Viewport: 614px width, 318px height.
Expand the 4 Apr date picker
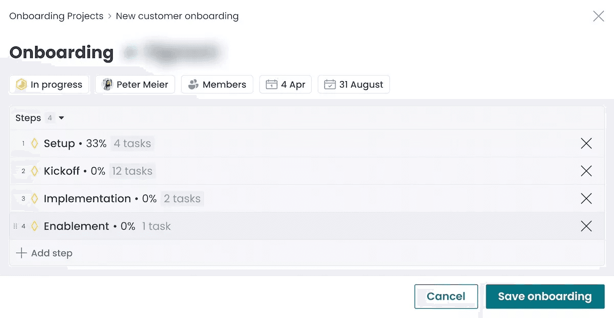click(x=286, y=84)
